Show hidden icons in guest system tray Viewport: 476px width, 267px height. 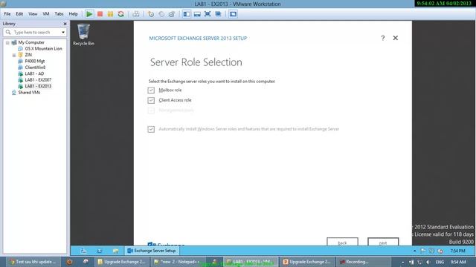click(x=415, y=251)
